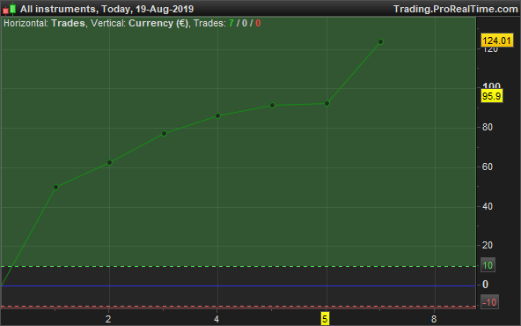The width and height of the screenshot is (521, 326).
Task: Click the 124.01 orange value label
Action: [x=496, y=41]
